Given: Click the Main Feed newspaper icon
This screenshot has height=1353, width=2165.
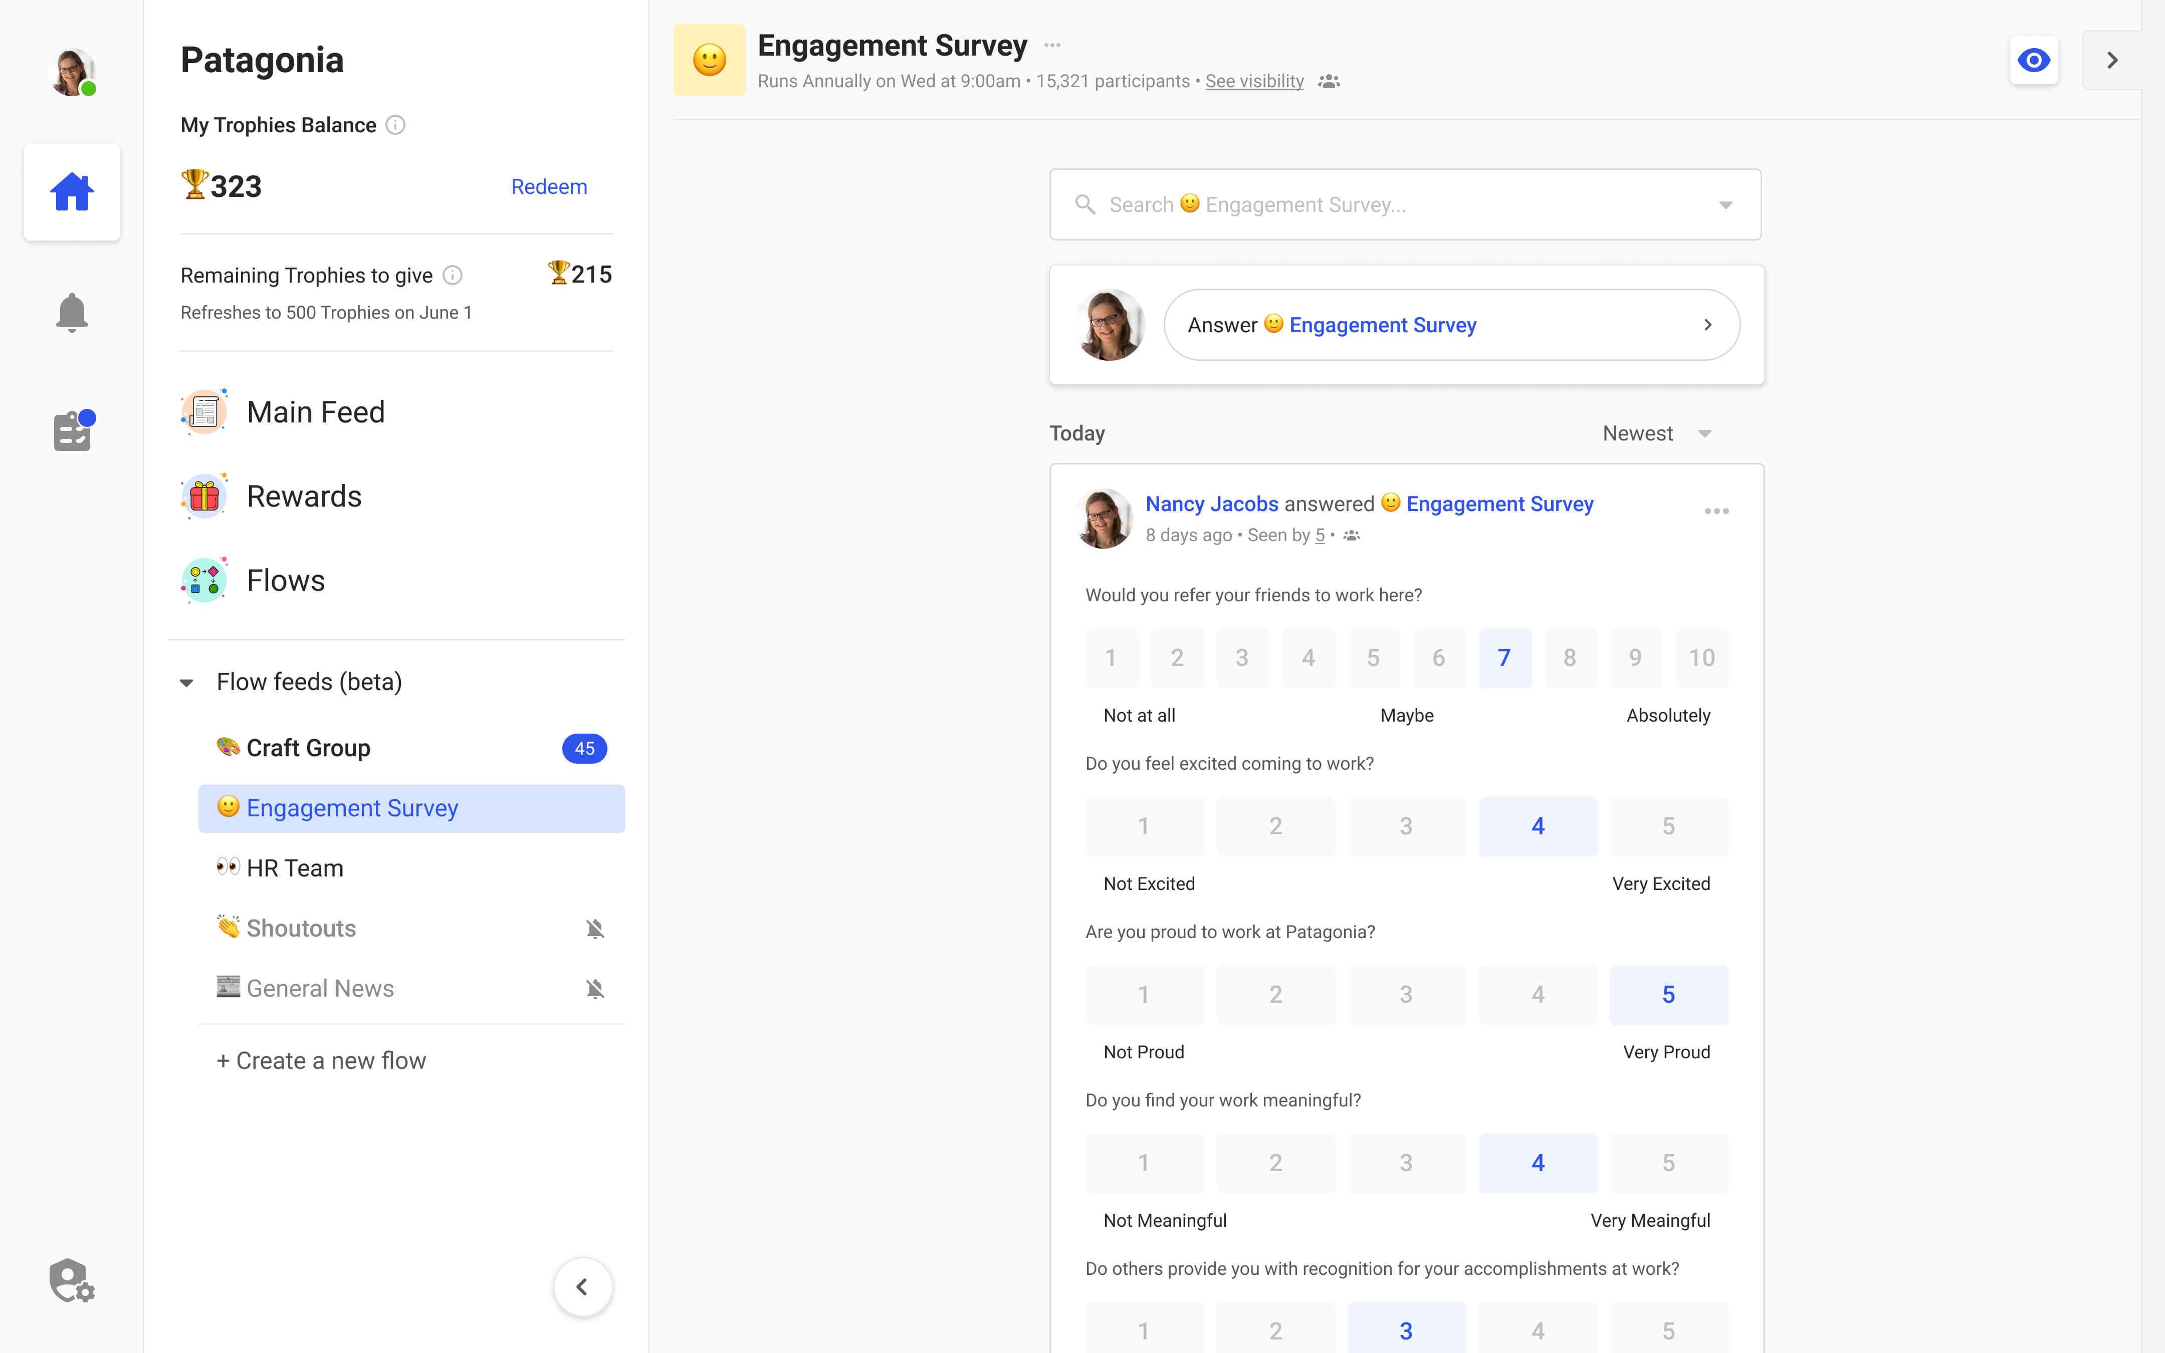Looking at the screenshot, I should coord(204,411).
